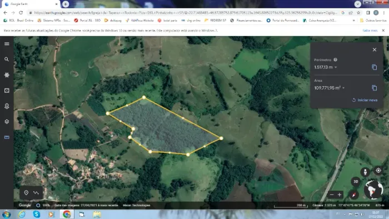
Task: Click the taskbar clock
Action: pos(376,214)
